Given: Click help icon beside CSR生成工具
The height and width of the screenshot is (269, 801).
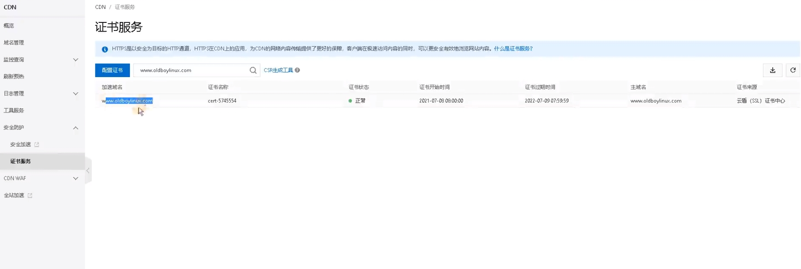Looking at the screenshot, I should (x=297, y=70).
